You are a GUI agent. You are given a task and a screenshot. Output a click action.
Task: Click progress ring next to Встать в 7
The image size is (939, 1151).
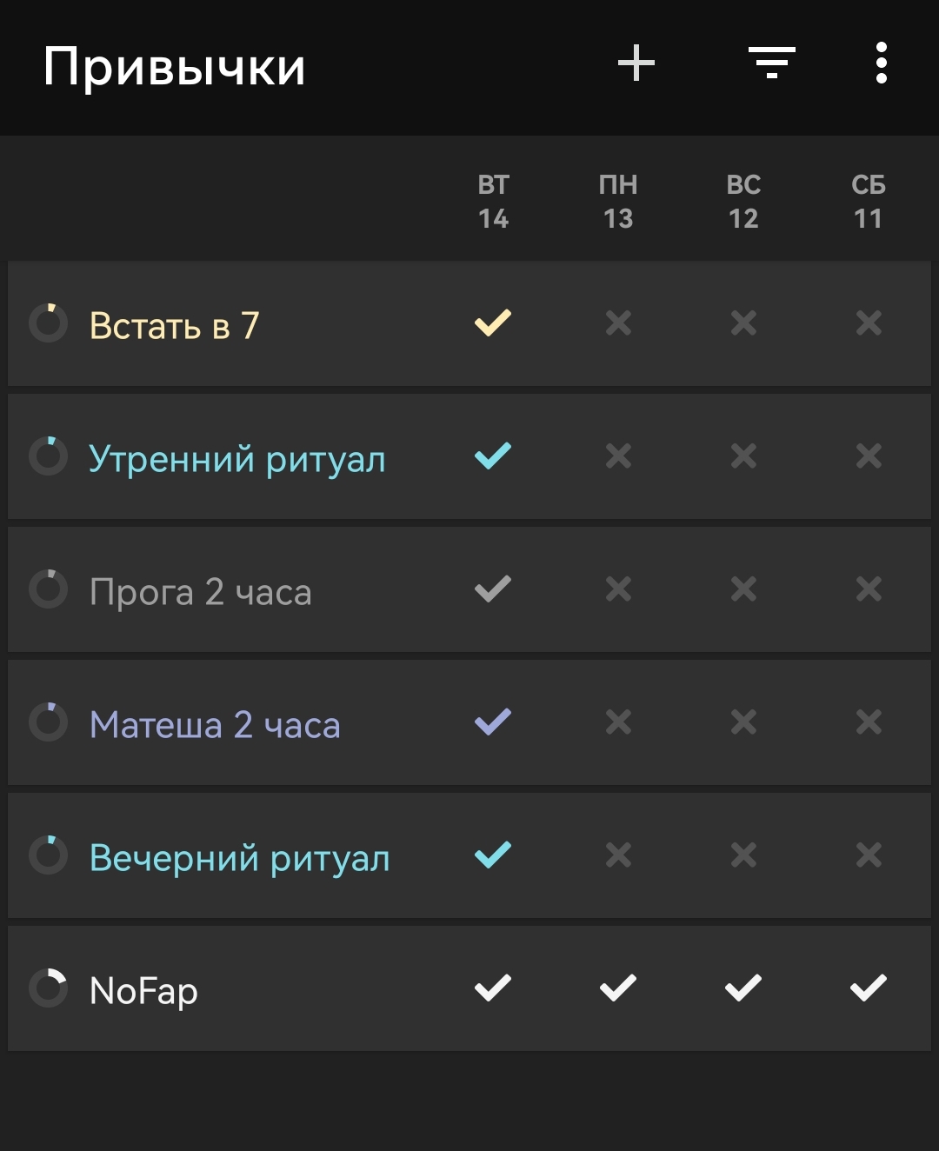pos(49,323)
